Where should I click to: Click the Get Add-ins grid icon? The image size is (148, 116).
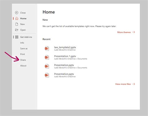(17, 37)
